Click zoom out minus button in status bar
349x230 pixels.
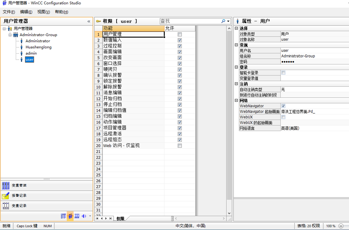pos(341,226)
